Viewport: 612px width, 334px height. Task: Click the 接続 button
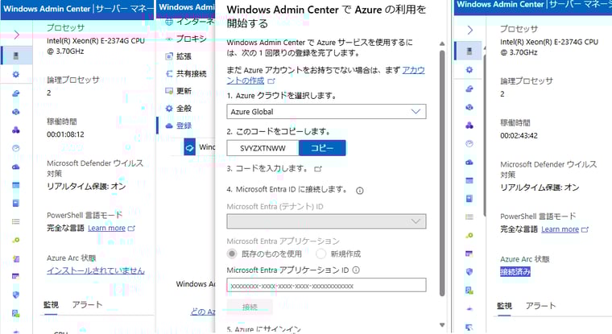pos(250,307)
